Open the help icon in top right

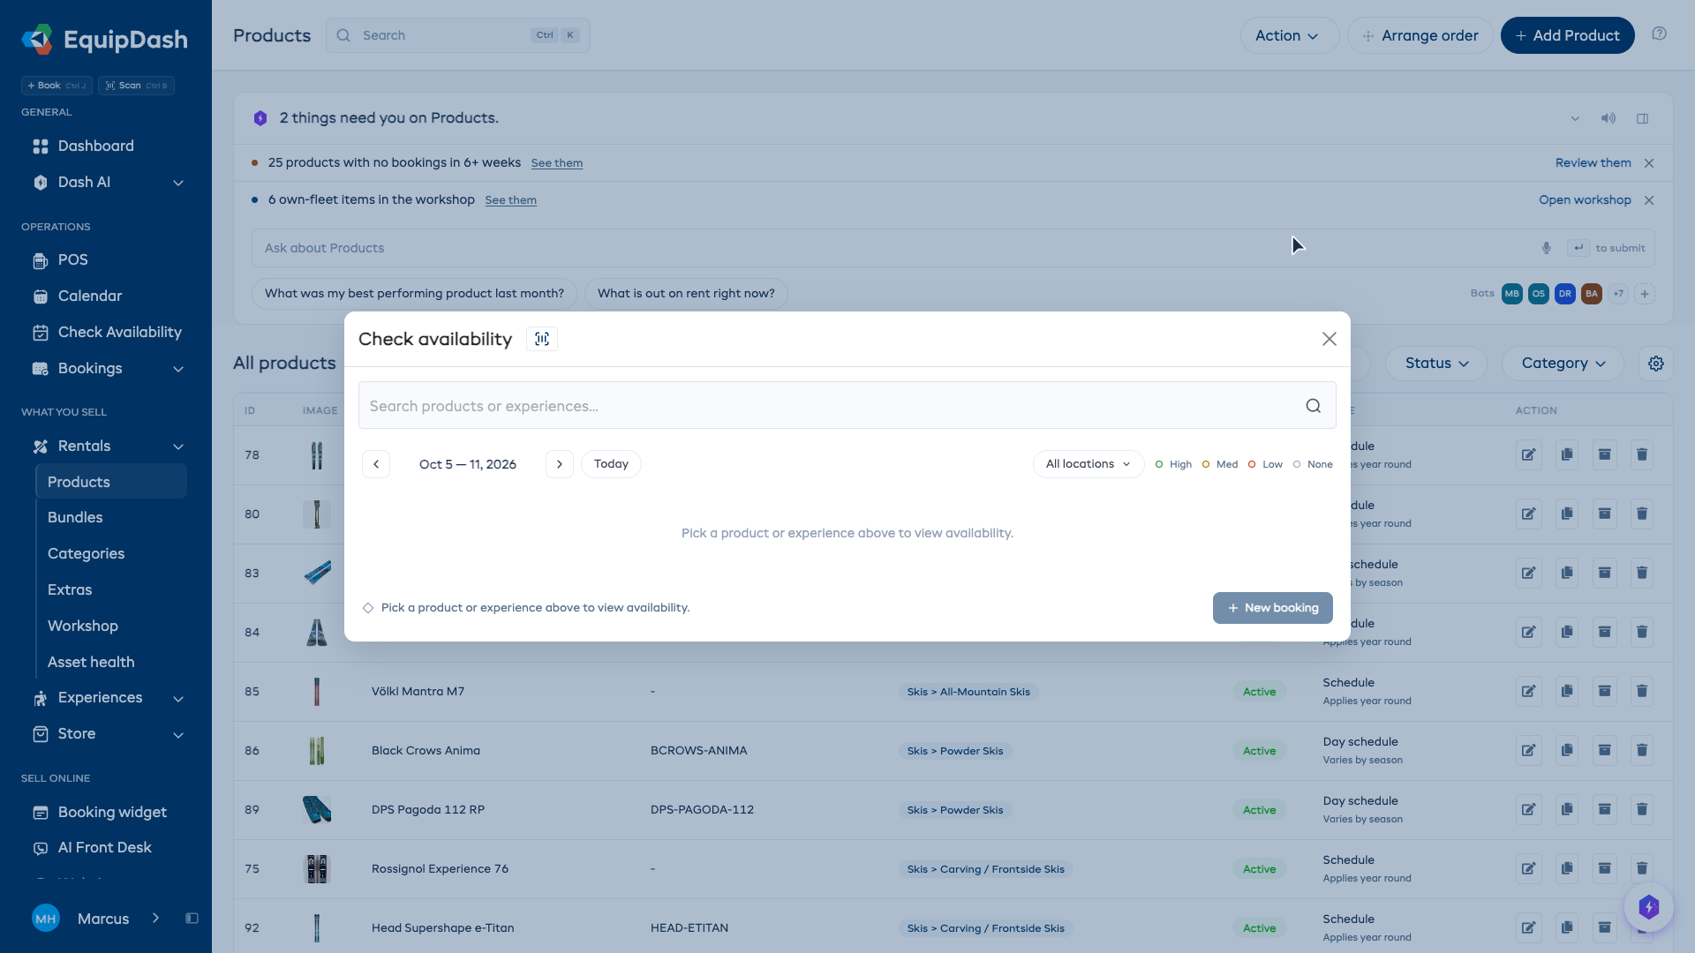pos(1660,34)
